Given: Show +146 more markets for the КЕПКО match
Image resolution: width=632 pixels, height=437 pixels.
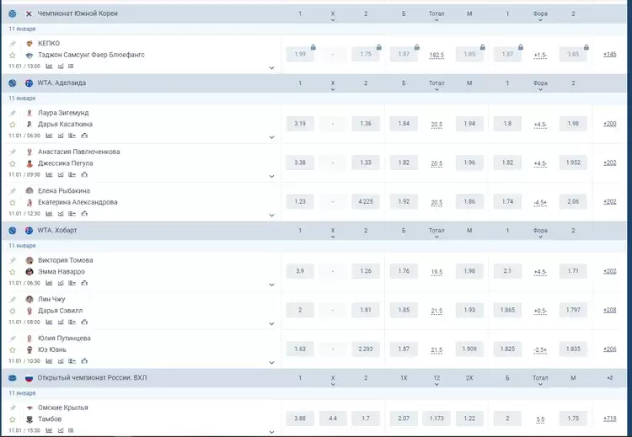Looking at the screenshot, I should 609,55.
